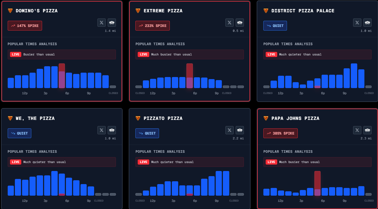Open X icon on We, The Pizza card
This screenshot has width=378, height=209.
click(x=102, y=130)
